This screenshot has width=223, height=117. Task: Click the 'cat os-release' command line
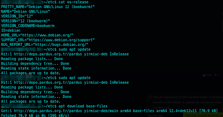click(73, 2)
